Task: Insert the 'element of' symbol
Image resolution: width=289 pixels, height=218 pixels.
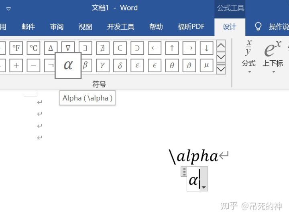Action: pyautogui.click(x=120, y=48)
